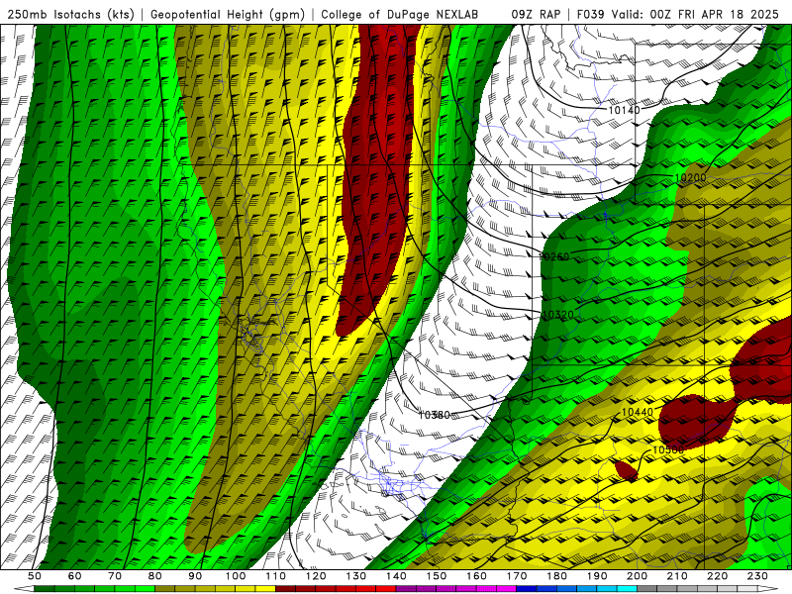
Task: Click the 70 tick label on color scale
Action: click(115, 576)
